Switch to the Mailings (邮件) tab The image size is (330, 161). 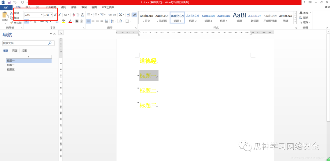(74, 7)
